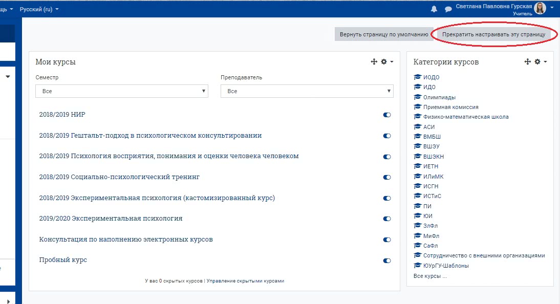This screenshot has height=304, width=560.
Task: Click move icon of Мои курсы block
Action: [374, 62]
